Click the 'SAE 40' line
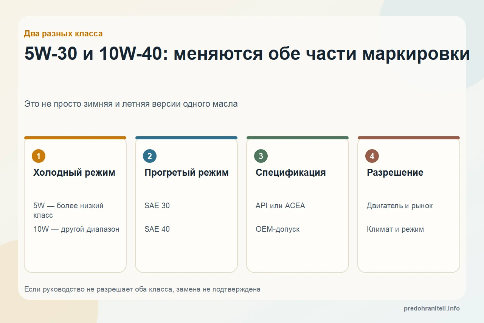 pyautogui.click(x=157, y=229)
